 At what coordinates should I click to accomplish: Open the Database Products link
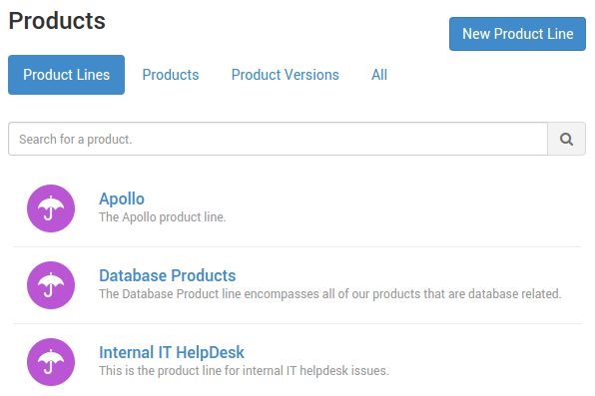click(x=168, y=275)
